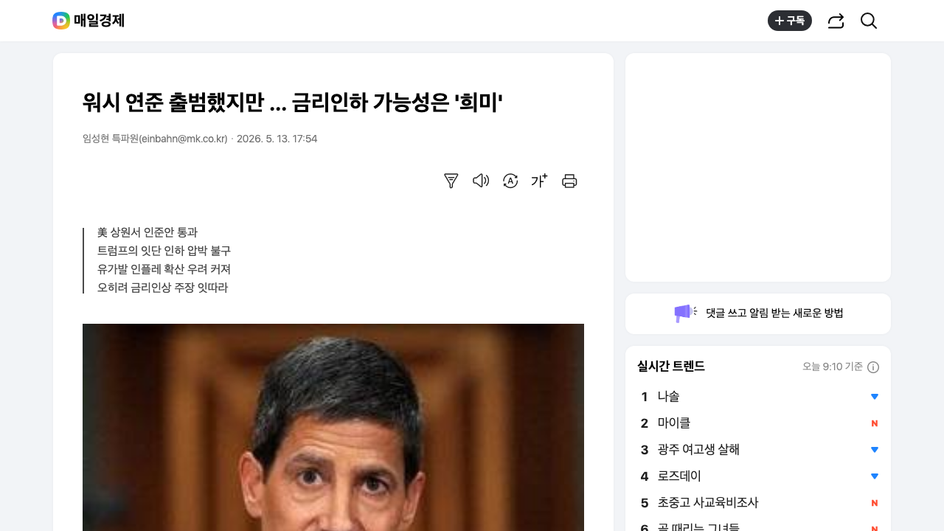944x531 pixels.
Task: Open the article summary filter icon
Action: (451, 181)
